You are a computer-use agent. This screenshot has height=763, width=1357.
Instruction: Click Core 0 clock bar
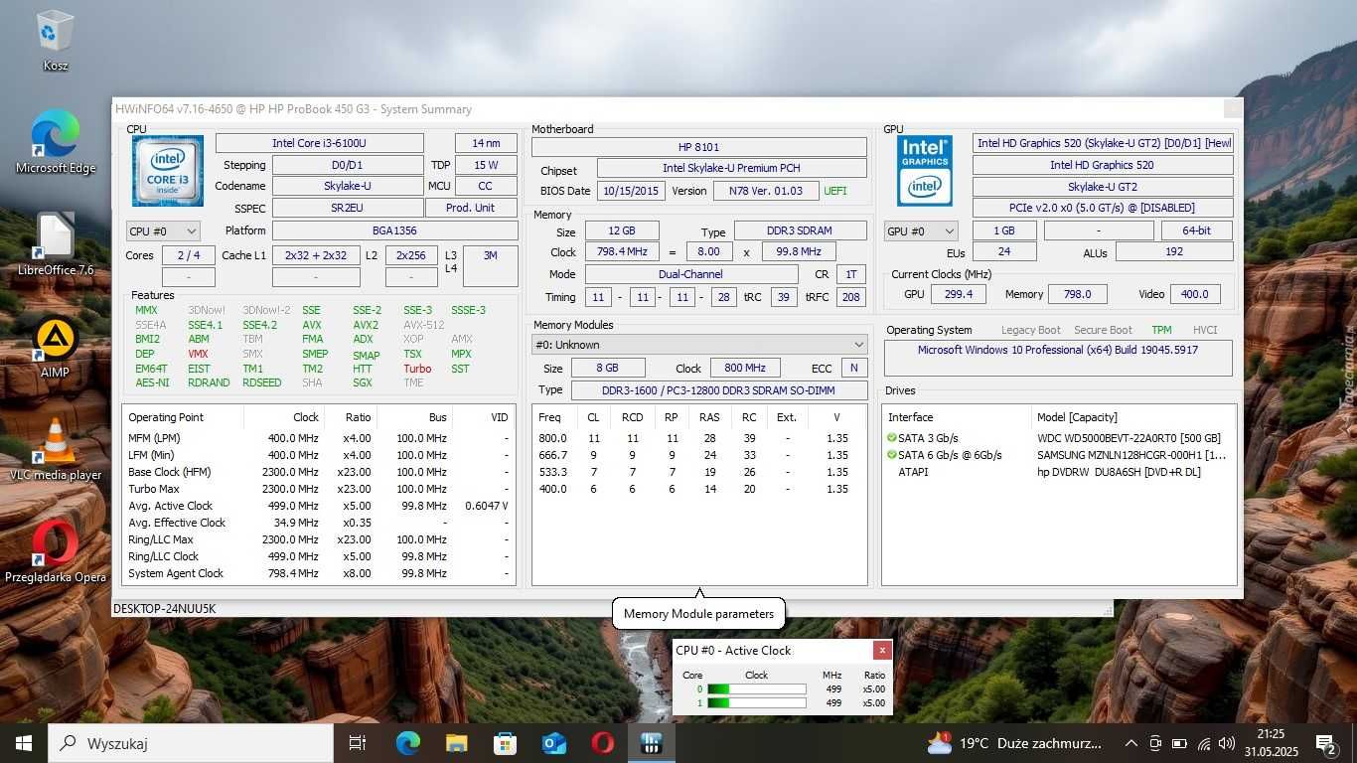click(x=756, y=688)
